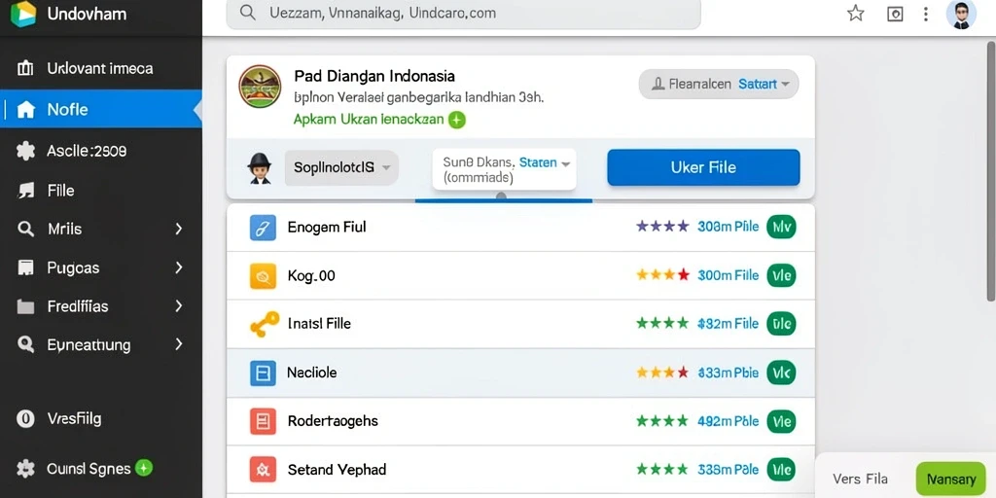Click the Pugoas sidebar icon

(x=25, y=268)
